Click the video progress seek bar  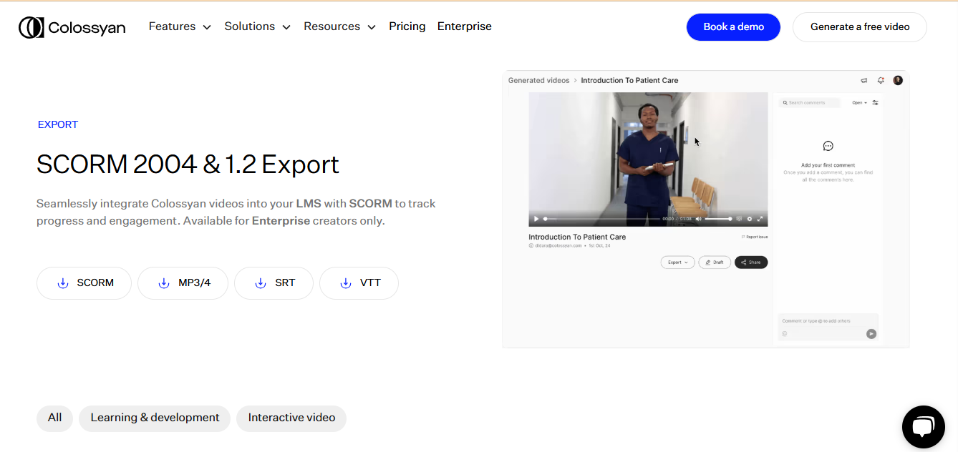[601, 219]
